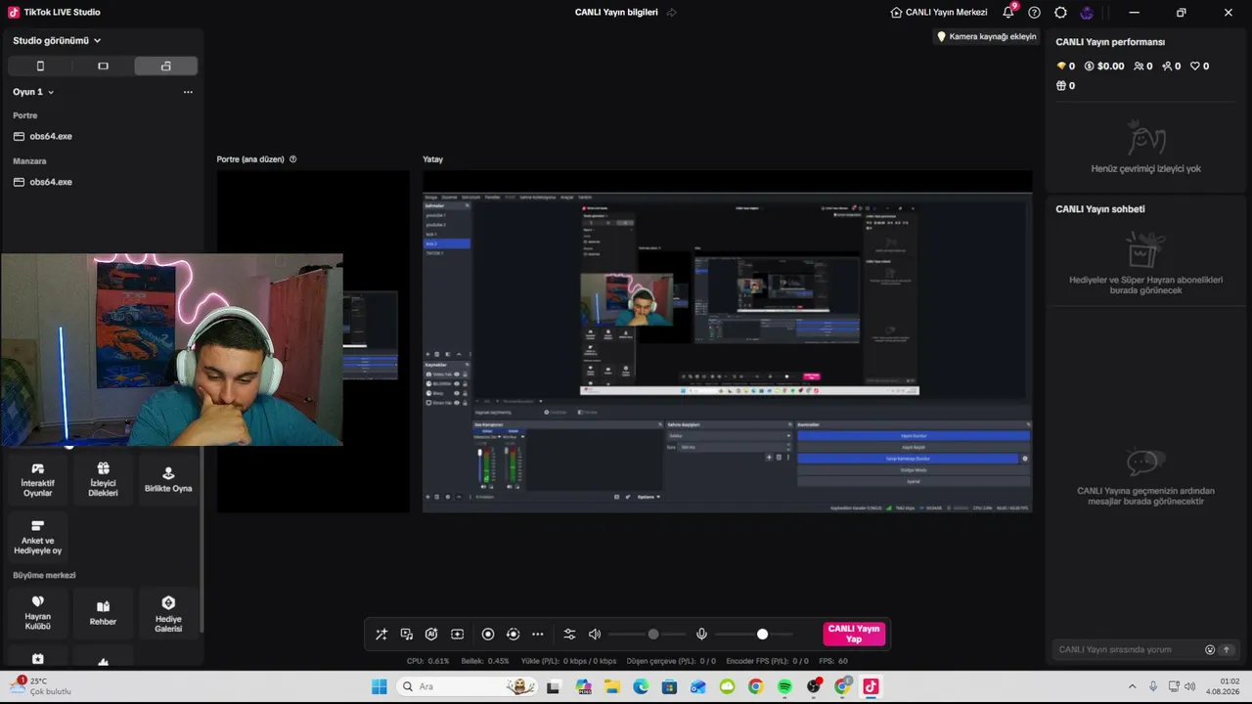The image size is (1252, 704).
Task: Open CANLI Yayın Merkezi
Action: [x=939, y=13]
